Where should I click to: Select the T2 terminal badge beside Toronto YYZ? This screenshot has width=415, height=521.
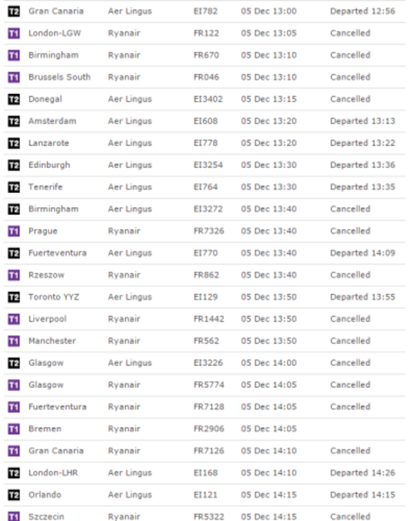[x=13, y=297]
